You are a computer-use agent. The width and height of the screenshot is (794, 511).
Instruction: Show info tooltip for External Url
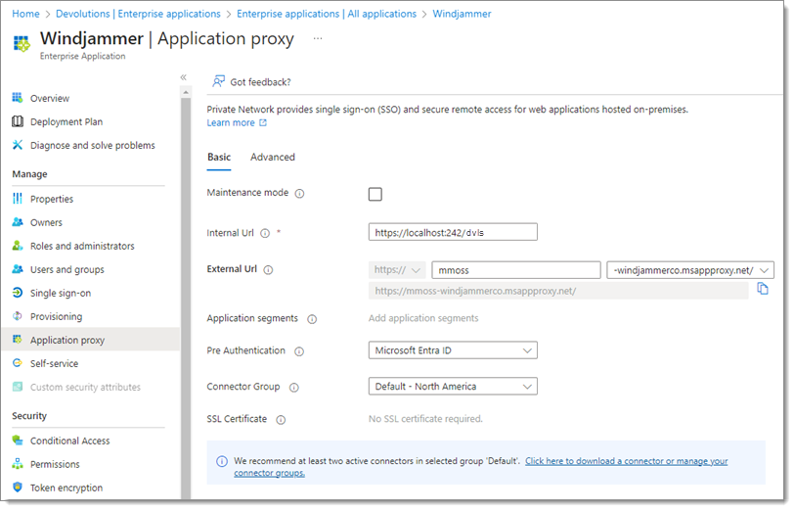tap(268, 270)
